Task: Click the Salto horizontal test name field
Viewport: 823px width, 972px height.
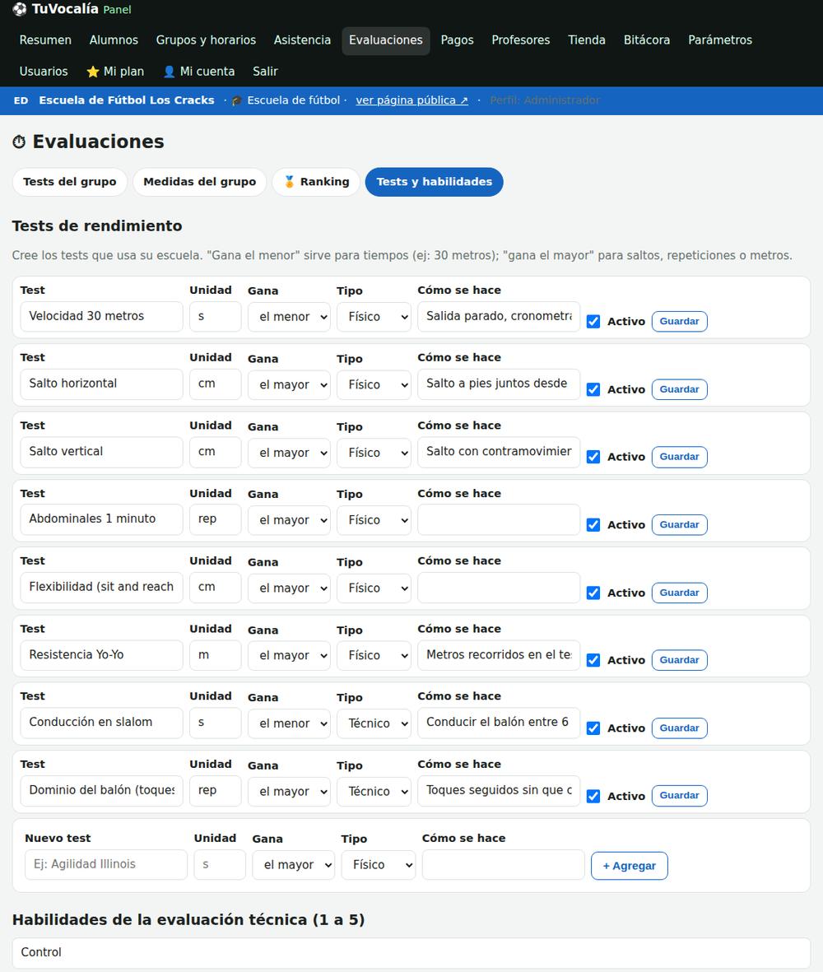Action: (101, 384)
